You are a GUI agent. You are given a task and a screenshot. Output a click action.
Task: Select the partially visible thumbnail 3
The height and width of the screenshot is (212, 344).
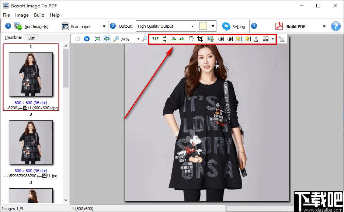31,195
